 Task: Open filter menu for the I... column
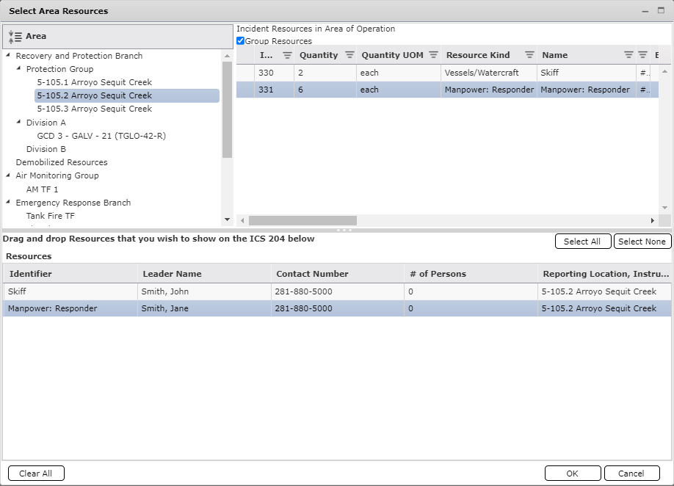[x=287, y=55]
